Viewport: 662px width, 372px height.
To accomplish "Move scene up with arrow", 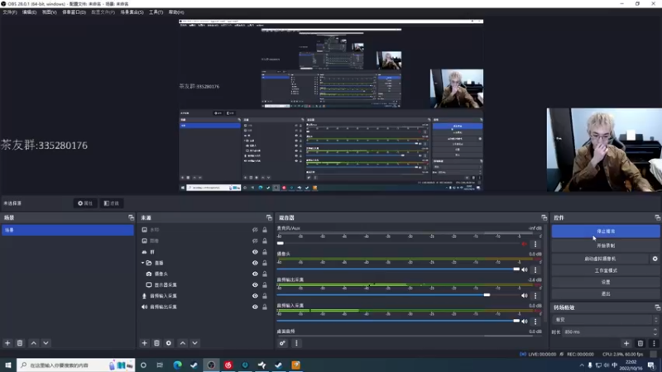I will (34, 343).
